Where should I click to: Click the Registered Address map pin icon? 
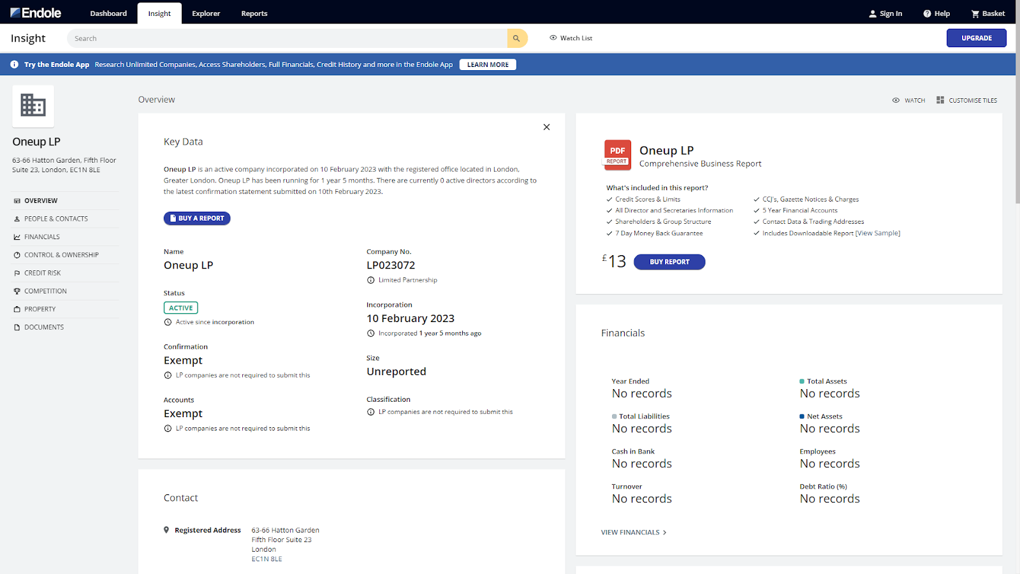(166, 530)
